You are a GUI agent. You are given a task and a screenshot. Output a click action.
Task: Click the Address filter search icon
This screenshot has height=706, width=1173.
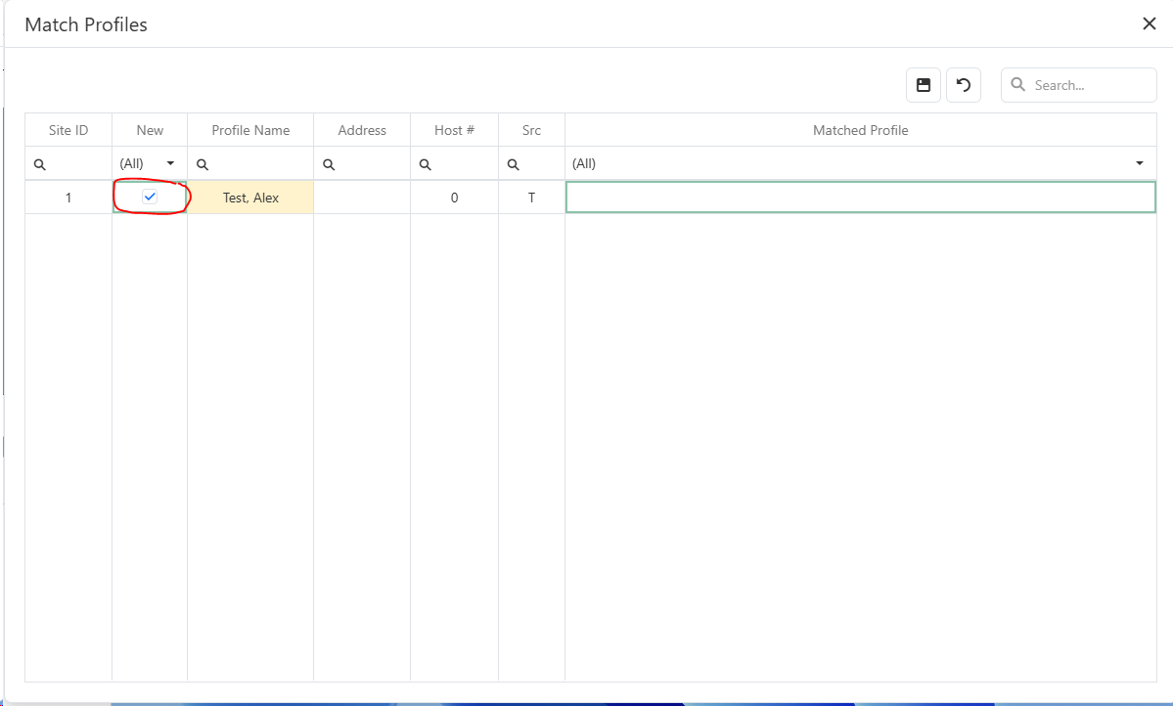(x=329, y=164)
